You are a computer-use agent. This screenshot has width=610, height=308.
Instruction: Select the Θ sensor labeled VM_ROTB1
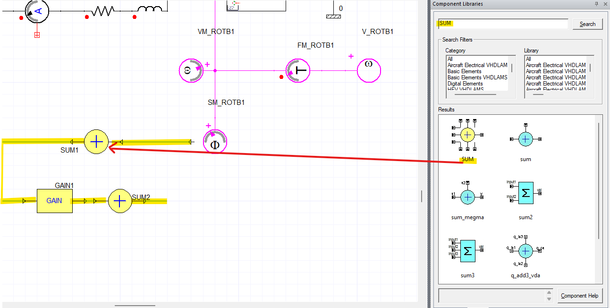click(191, 70)
